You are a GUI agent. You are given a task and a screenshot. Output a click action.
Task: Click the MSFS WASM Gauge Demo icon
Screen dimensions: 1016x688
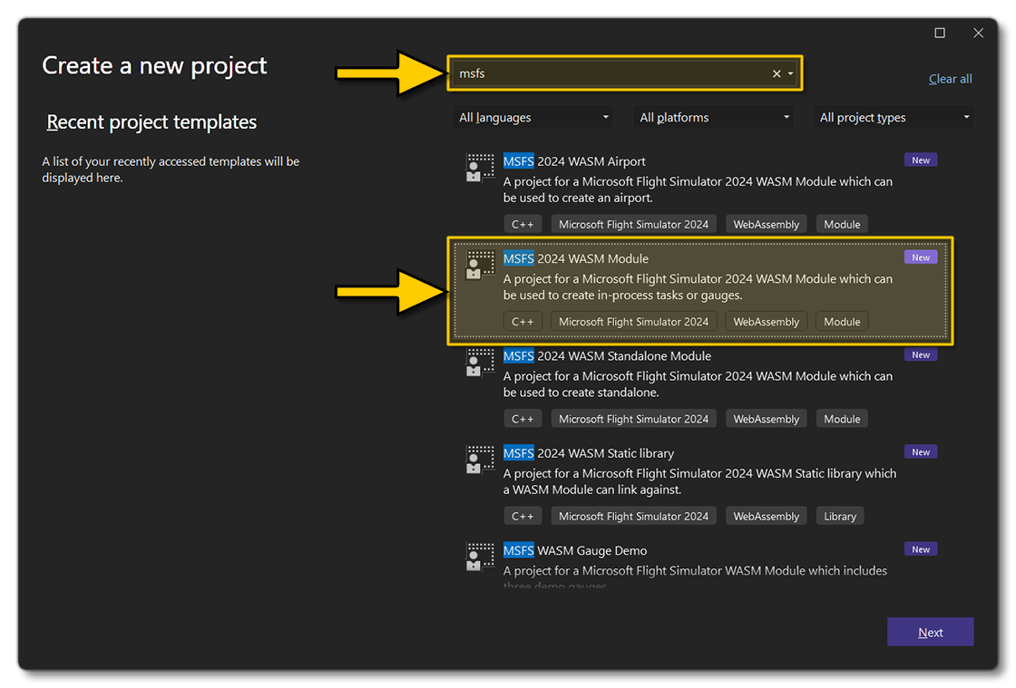(480, 557)
